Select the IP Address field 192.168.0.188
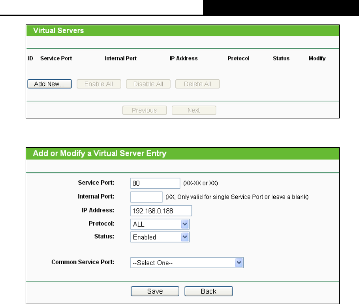The width and height of the screenshot is (359, 304). pyautogui.click(x=161, y=210)
